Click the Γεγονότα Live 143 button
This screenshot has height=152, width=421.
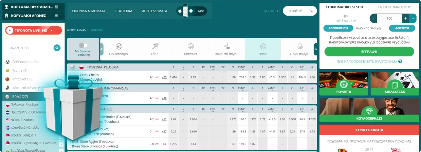coord(33,30)
